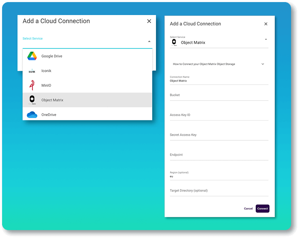
Task: Click the OneDrive cloud icon
Action: click(32, 115)
